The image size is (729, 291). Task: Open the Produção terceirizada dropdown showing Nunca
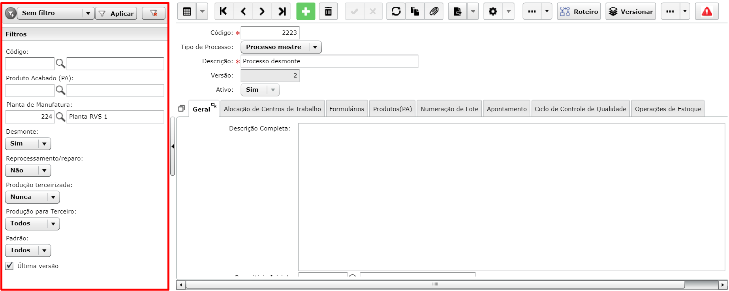click(x=32, y=197)
